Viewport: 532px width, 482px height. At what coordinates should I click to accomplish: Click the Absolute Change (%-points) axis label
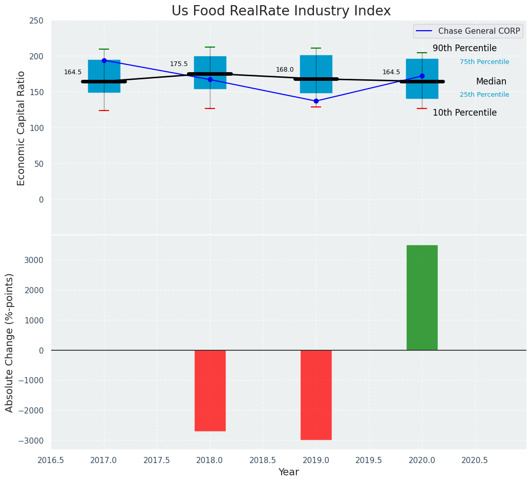coord(10,342)
